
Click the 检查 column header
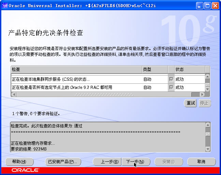point(76,69)
